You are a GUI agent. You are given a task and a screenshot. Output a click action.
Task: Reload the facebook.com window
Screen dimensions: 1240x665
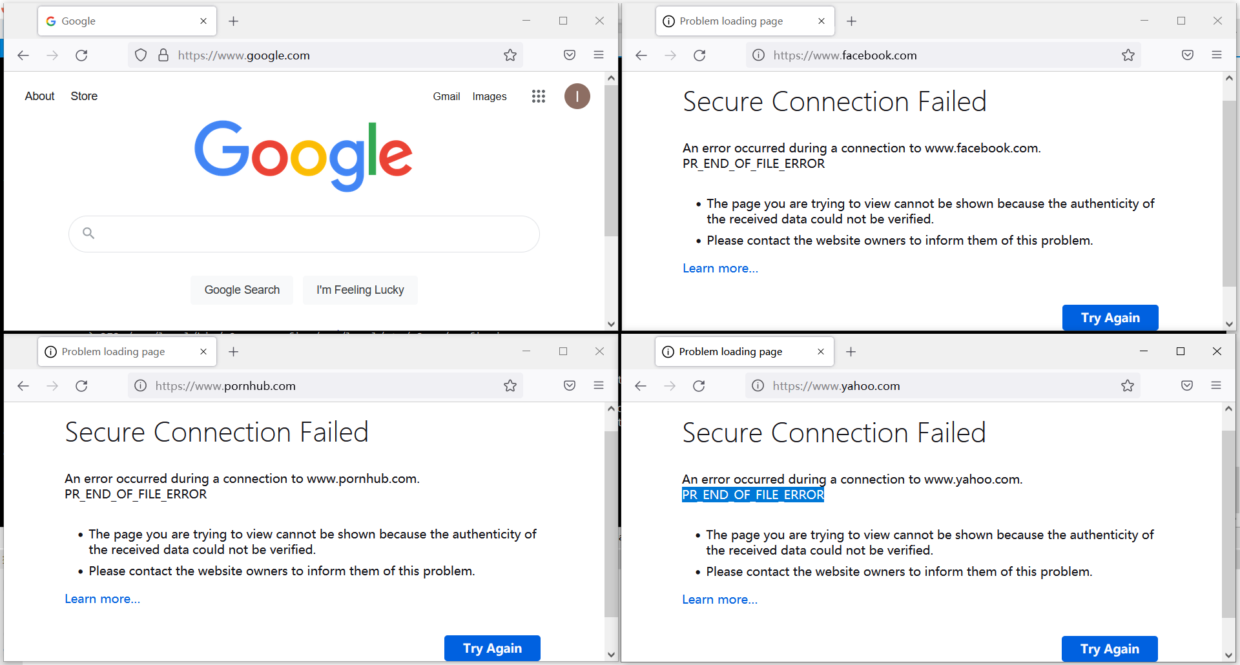click(x=699, y=56)
